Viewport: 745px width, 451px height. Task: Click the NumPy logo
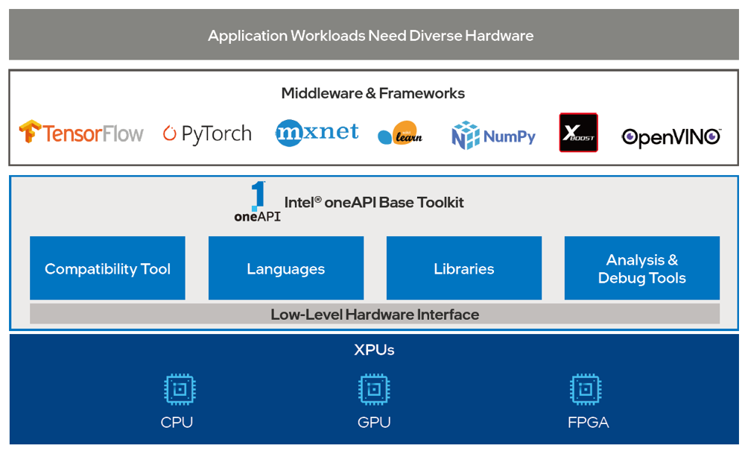[x=493, y=136]
